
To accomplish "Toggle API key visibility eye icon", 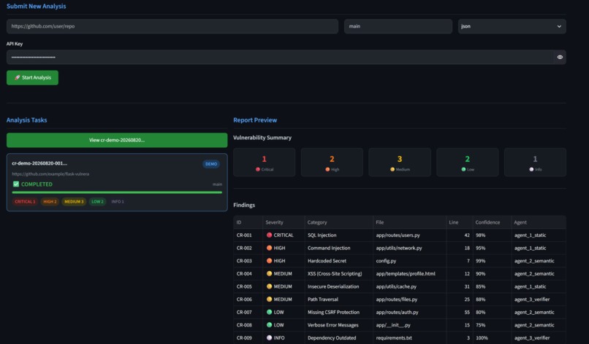I will coord(560,58).
